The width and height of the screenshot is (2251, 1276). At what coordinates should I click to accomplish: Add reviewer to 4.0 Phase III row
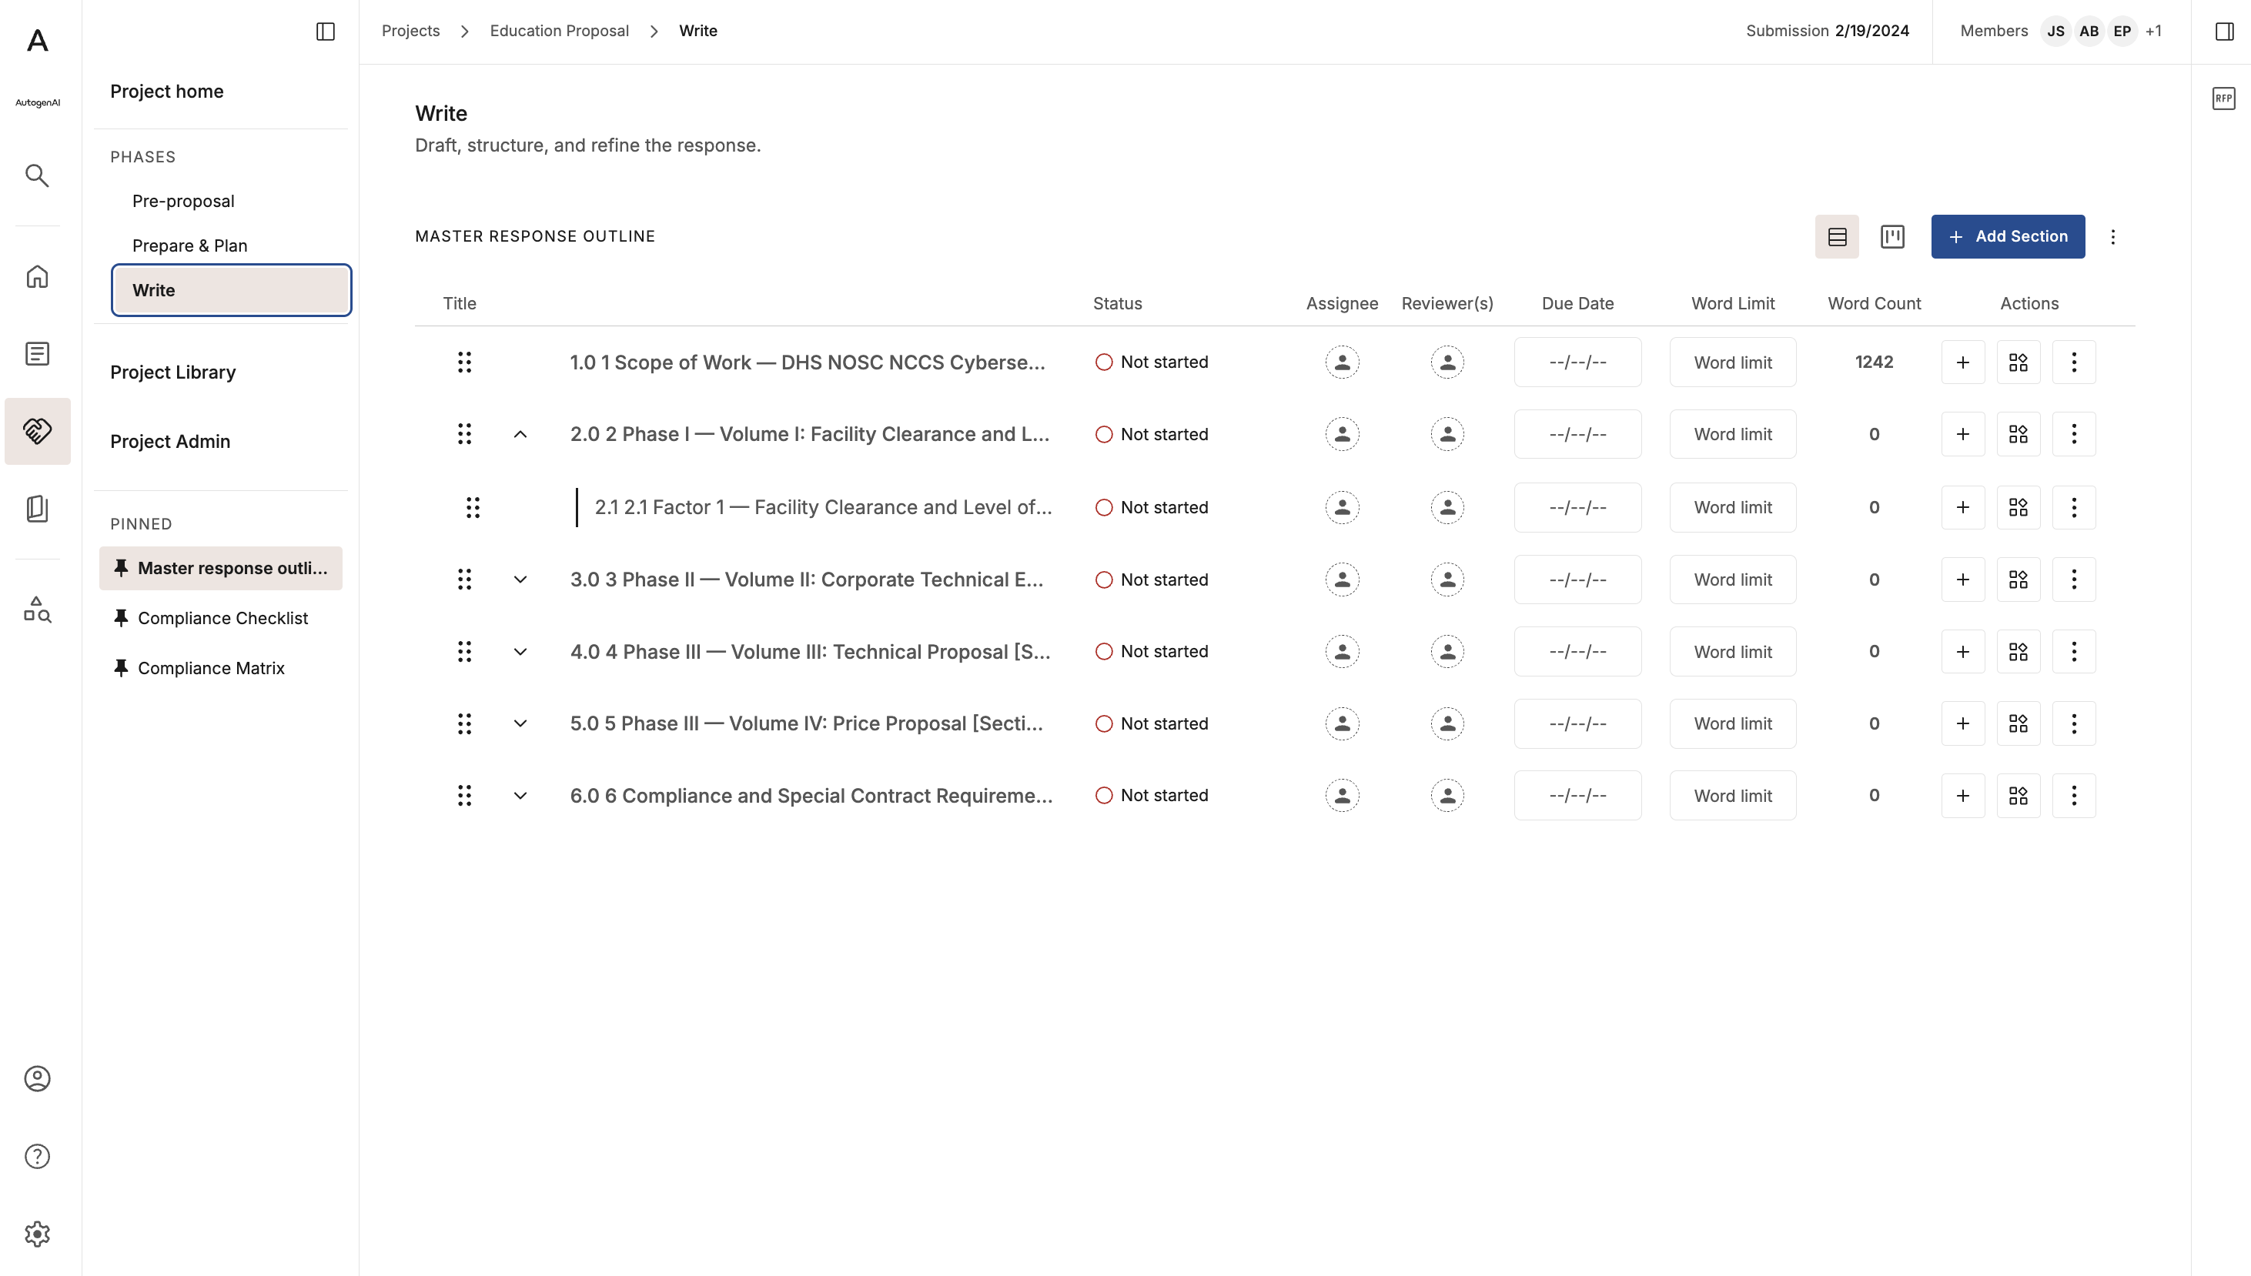click(x=1447, y=652)
